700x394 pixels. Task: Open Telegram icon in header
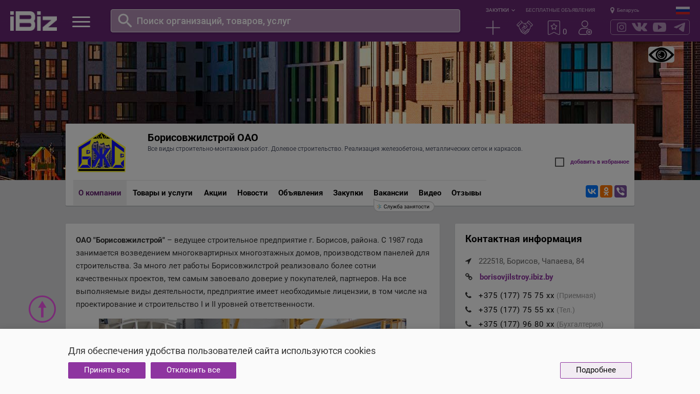[x=680, y=27]
